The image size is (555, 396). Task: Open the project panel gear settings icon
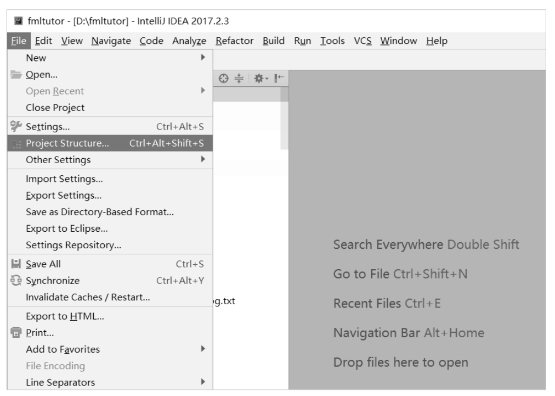tap(257, 78)
